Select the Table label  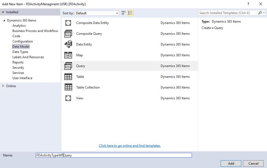[80, 77]
